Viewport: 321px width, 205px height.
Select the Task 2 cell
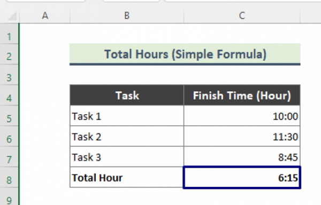click(127, 136)
